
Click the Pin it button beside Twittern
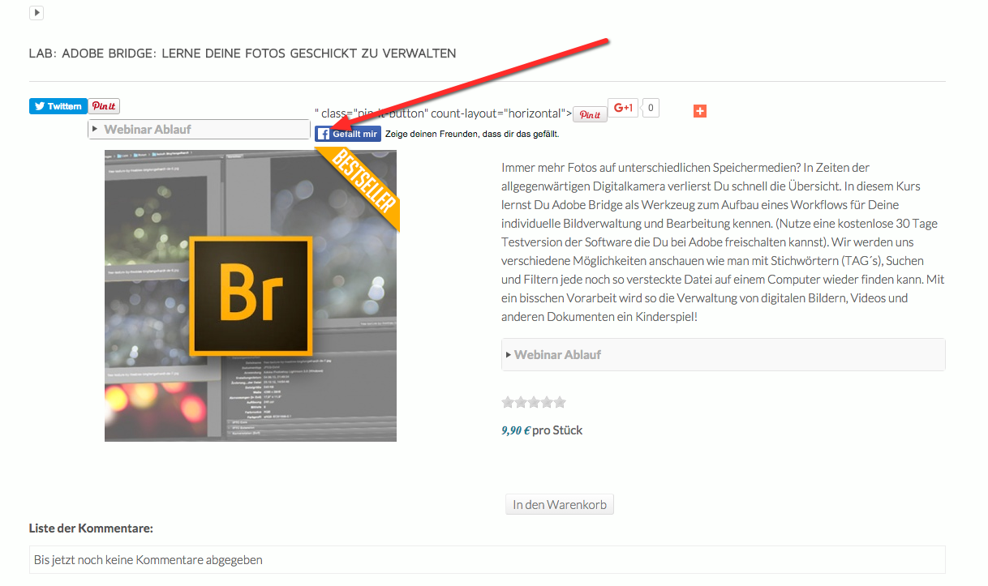104,106
